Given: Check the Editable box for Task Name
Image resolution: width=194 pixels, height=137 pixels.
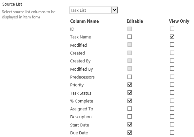Looking at the screenshot, I should pyautogui.click(x=129, y=37).
